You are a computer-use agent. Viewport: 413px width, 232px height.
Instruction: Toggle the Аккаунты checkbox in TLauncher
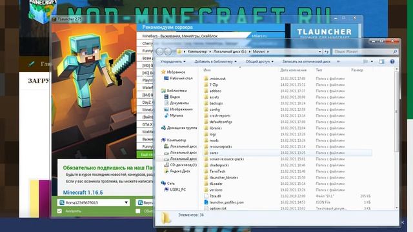[59, 211]
